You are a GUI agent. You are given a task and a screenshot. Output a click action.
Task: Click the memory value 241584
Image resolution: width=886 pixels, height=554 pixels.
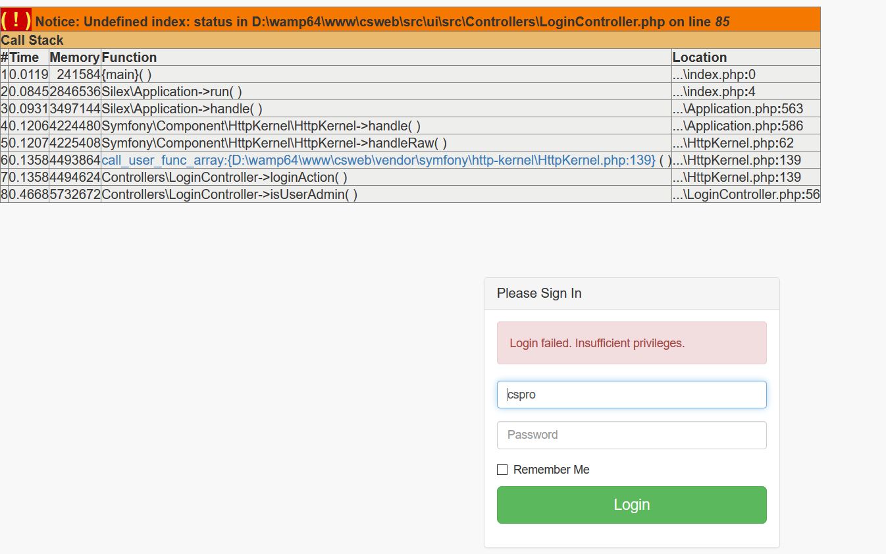coord(74,74)
